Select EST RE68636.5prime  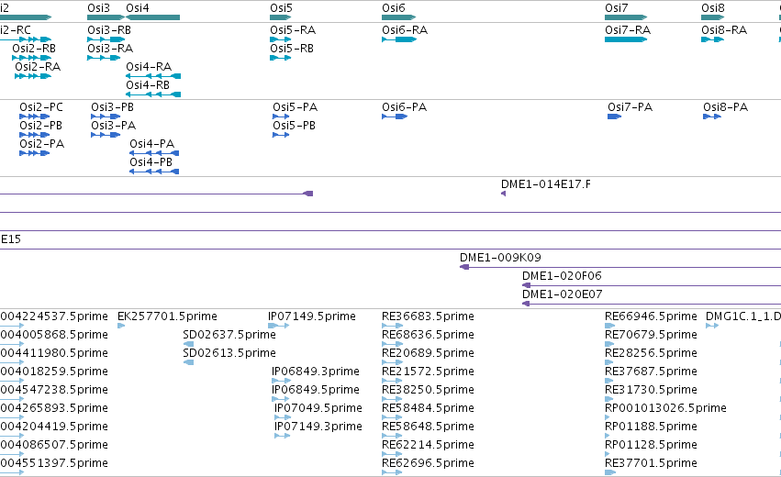pyautogui.click(x=428, y=335)
